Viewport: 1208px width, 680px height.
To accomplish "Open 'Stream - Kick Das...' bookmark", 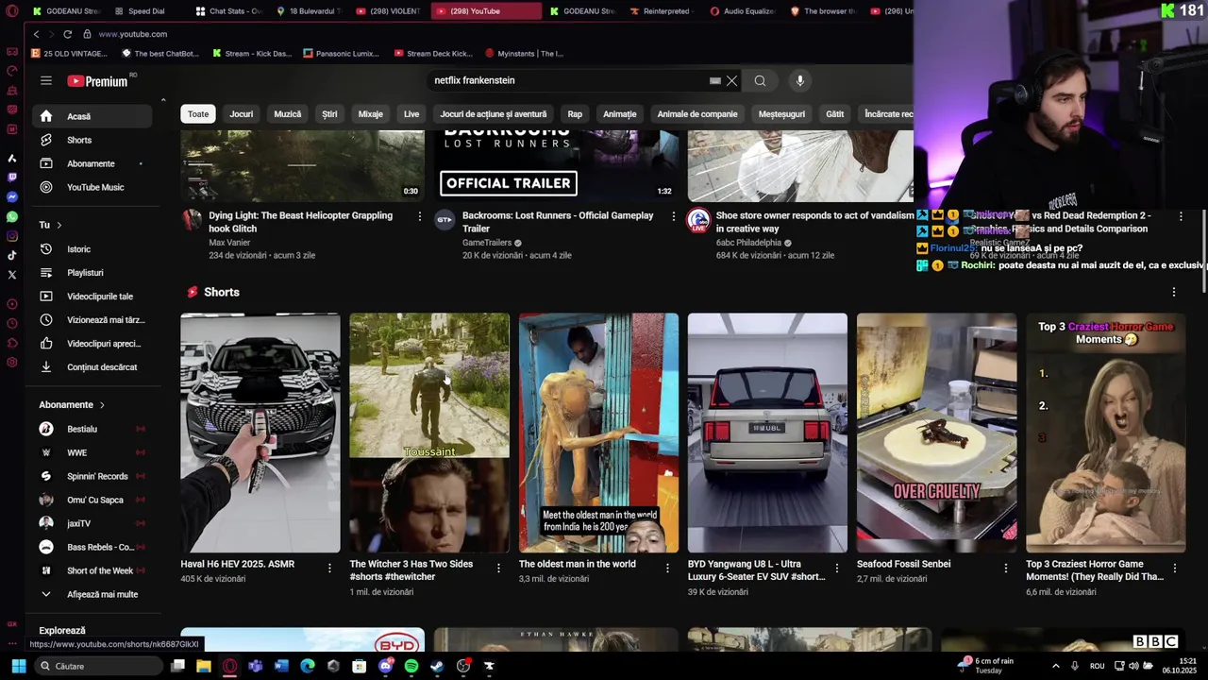I will click(x=252, y=54).
